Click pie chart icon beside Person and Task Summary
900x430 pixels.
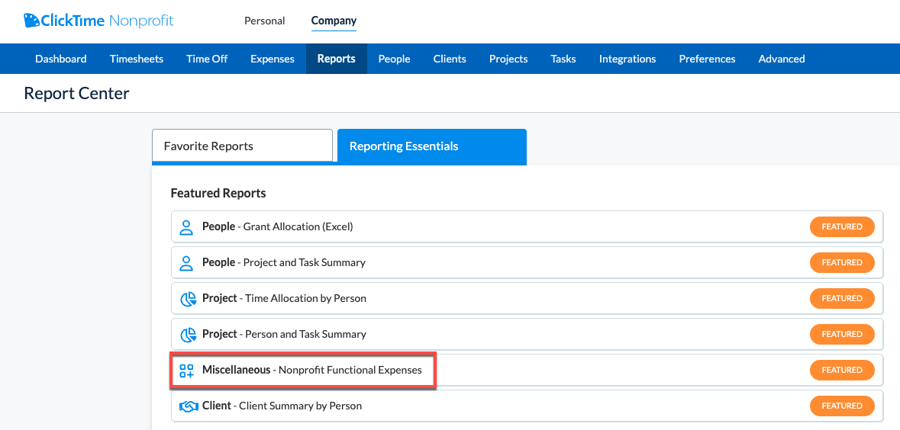(x=188, y=334)
